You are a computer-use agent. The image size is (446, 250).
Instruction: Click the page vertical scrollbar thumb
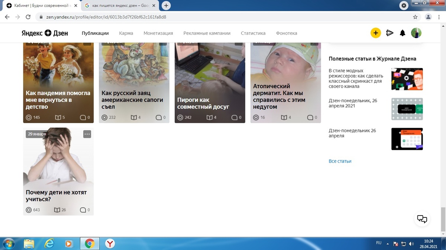(x=443, y=219)
